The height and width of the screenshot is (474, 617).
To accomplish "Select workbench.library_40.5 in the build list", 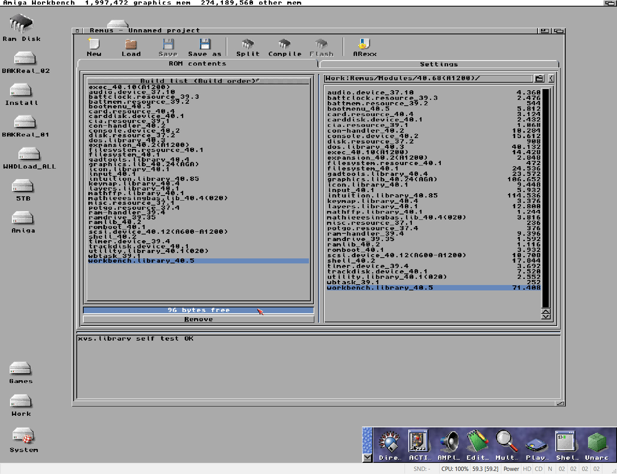I will pyautogui.click(x=199, y=261).
